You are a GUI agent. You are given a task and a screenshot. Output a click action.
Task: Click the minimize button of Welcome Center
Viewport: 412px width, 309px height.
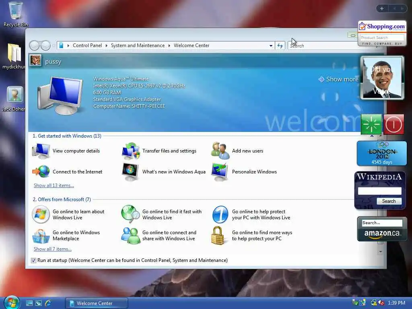click(353, 35)
